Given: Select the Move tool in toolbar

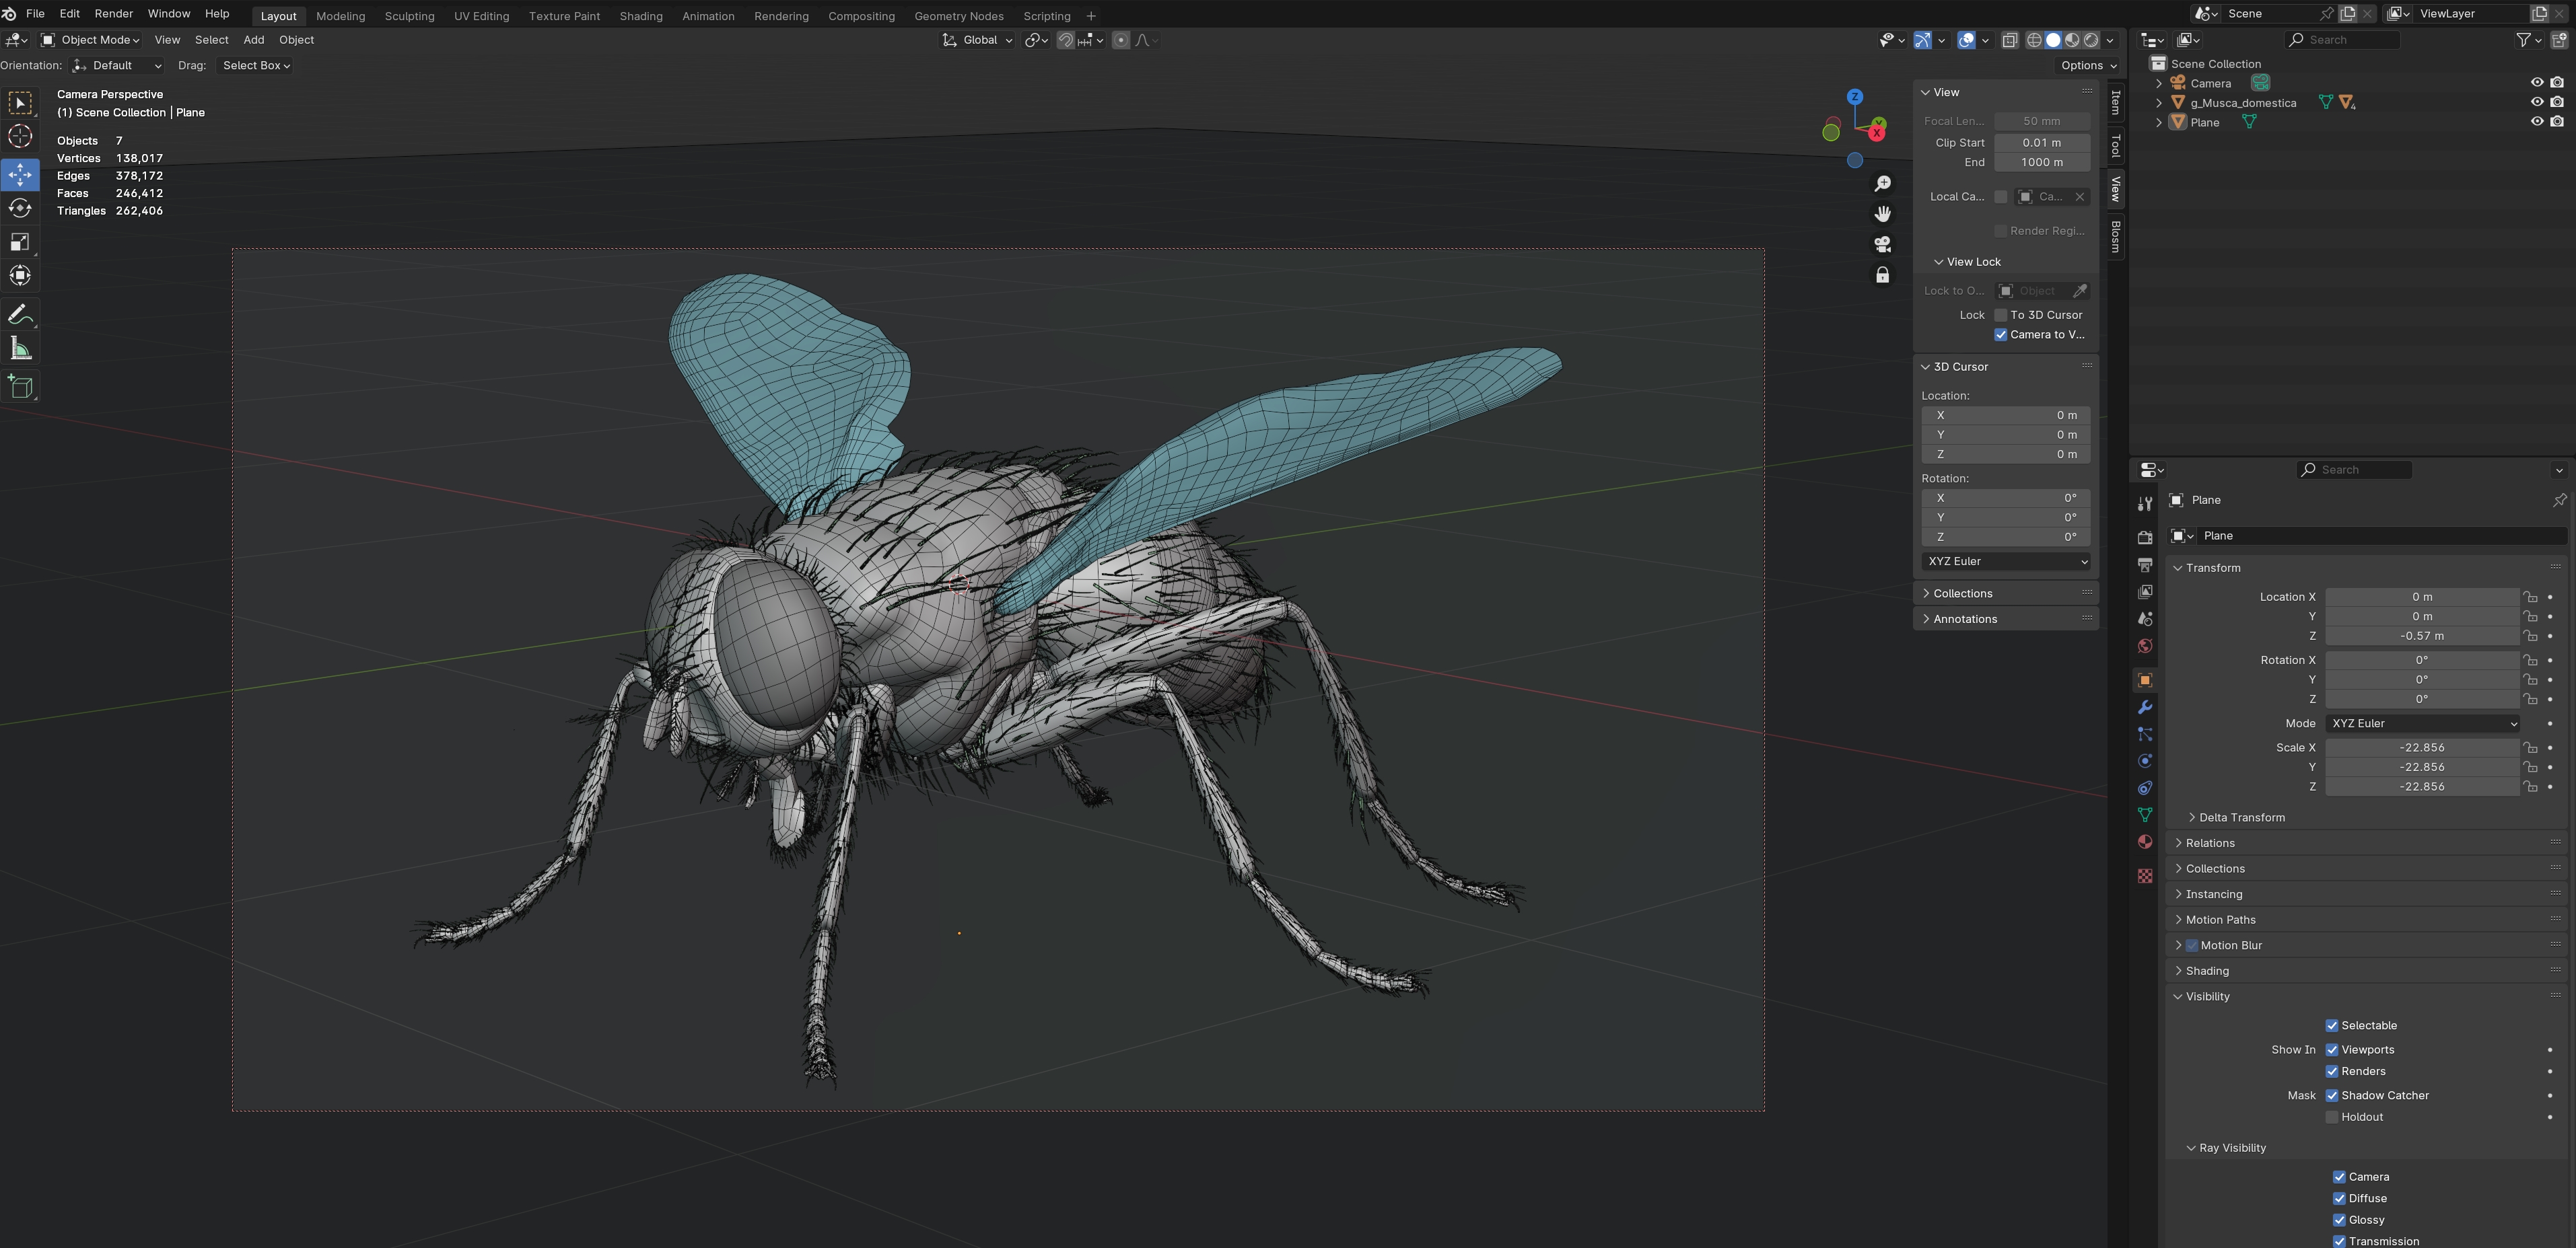Looking at the screenshot, I should (x=20, y=174).
